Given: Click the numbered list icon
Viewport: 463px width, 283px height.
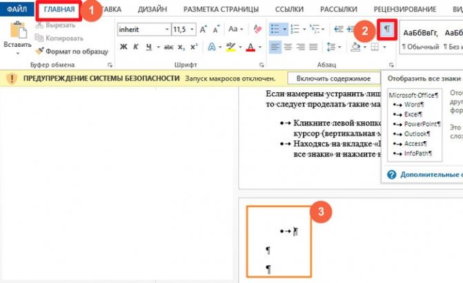Looking at the screenshot, I should [295, 30].
